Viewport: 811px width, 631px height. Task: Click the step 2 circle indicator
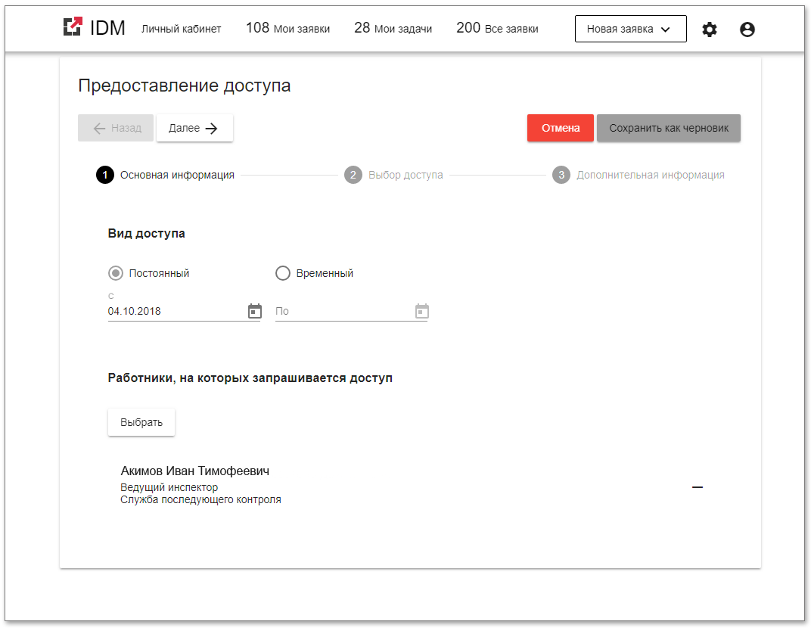point(353,175)
